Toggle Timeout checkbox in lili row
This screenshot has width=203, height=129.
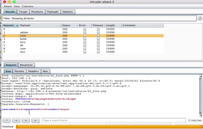click(98, 46)
